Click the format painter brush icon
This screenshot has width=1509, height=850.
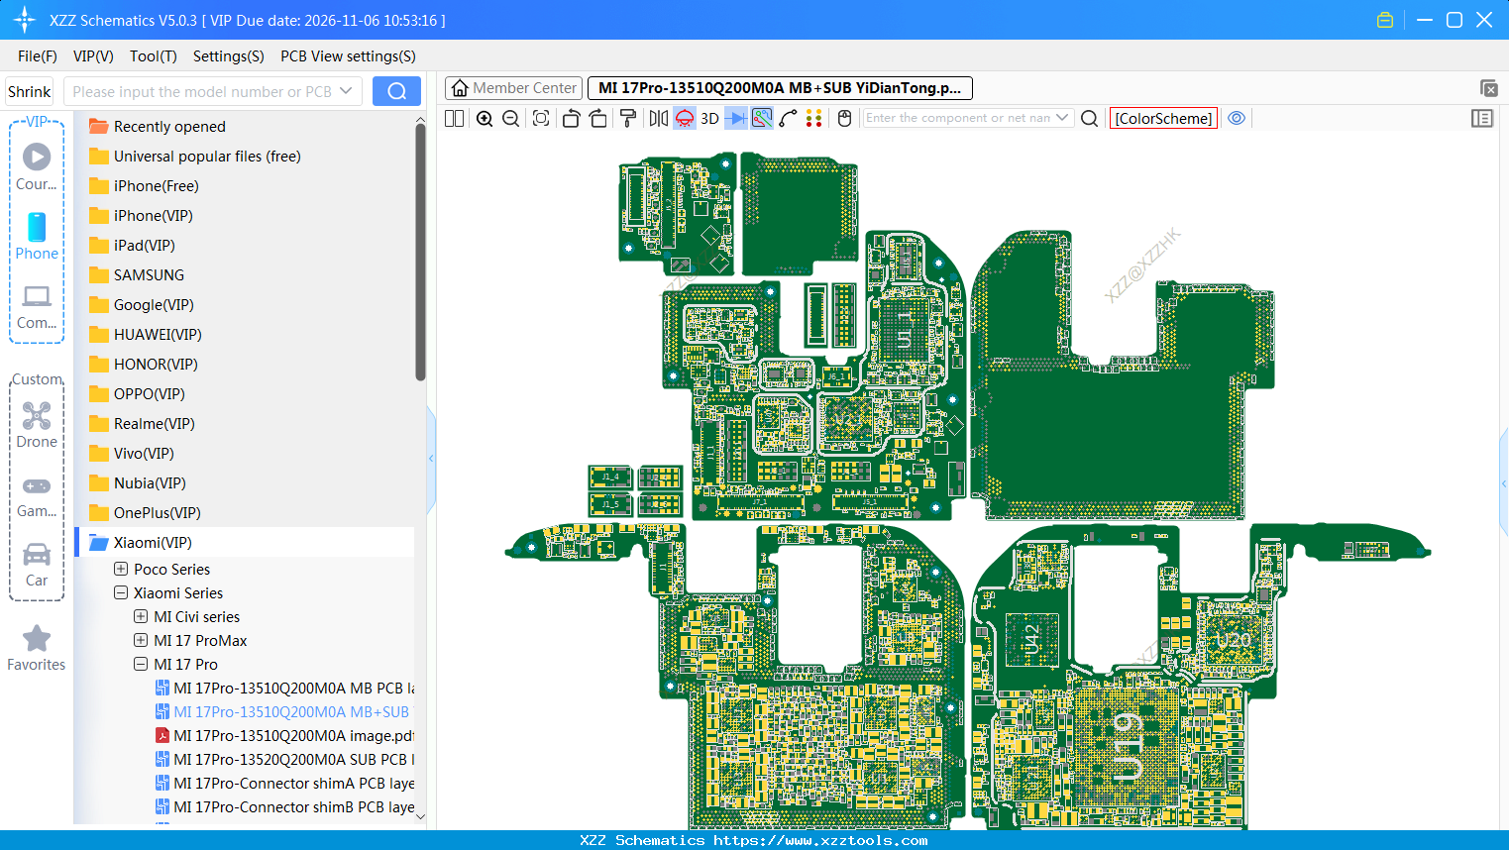[627, 119]
